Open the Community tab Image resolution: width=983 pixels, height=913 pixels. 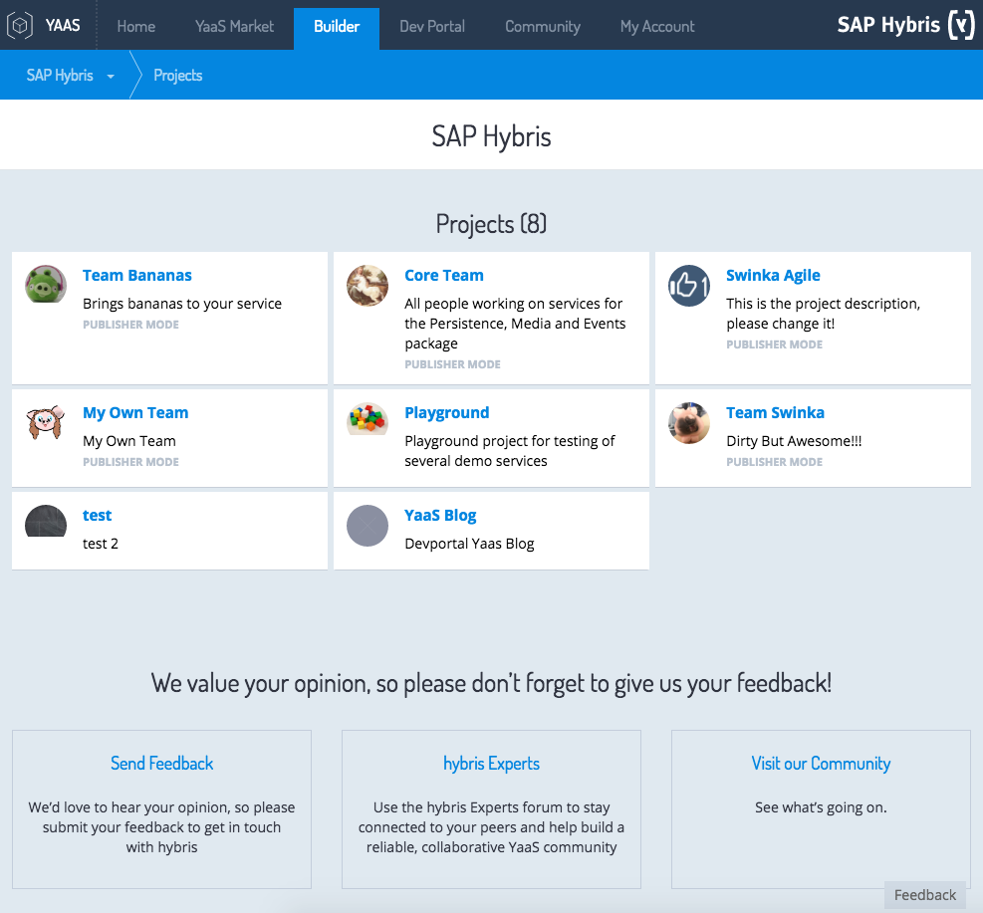(543, 26)
